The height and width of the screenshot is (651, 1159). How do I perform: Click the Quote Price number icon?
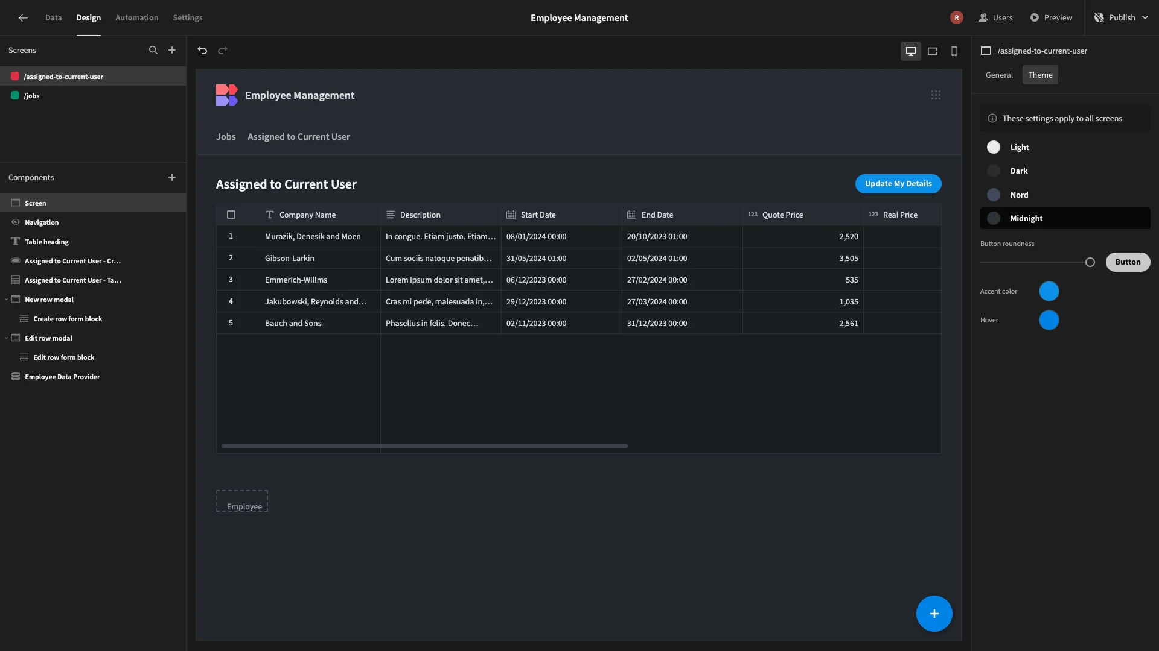click(753, 215)
